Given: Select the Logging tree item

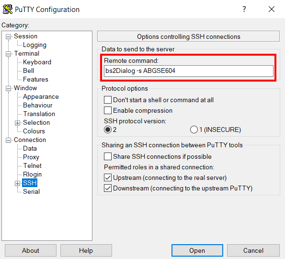Looking at the screenshot, I should (34, 45).
